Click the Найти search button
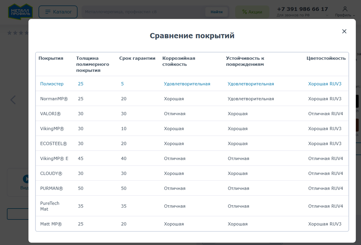The image size is (361, 245). [x=216, y=12]
